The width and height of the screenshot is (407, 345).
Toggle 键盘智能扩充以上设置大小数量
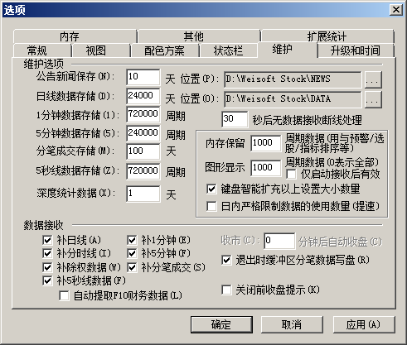pos(211,189)
